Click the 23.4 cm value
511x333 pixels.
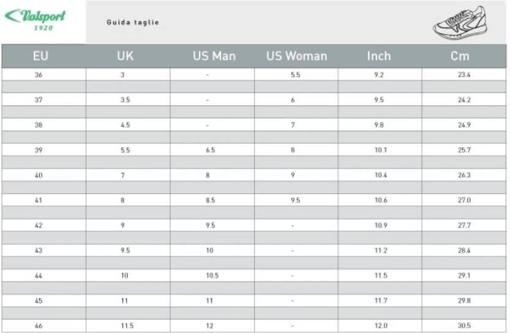click(464, 75)
